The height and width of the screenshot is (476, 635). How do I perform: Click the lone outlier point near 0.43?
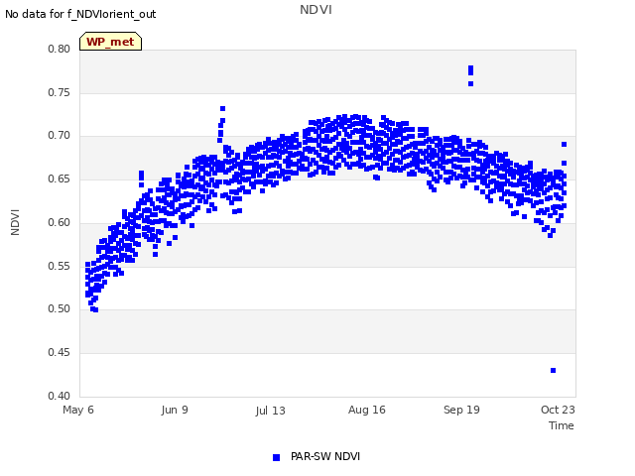tap(554, 370)
